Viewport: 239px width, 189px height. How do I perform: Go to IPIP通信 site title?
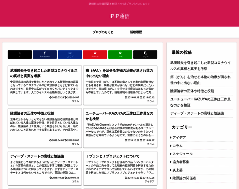tap(119, 16)
